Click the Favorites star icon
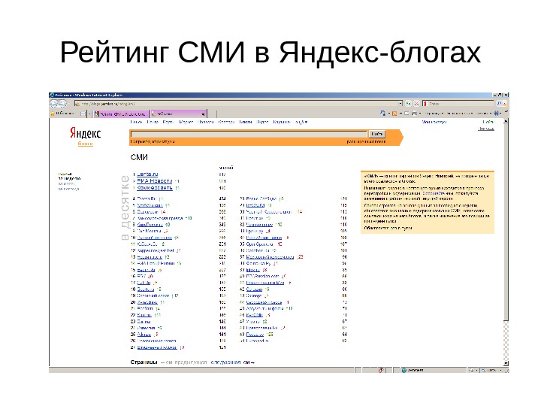 pos(53,114)
